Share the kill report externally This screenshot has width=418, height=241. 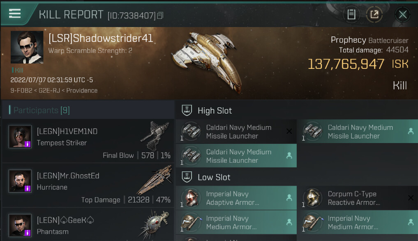pos(374,15)
